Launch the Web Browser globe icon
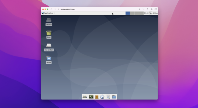The image size is (198, 108). [x=102, y=97]
